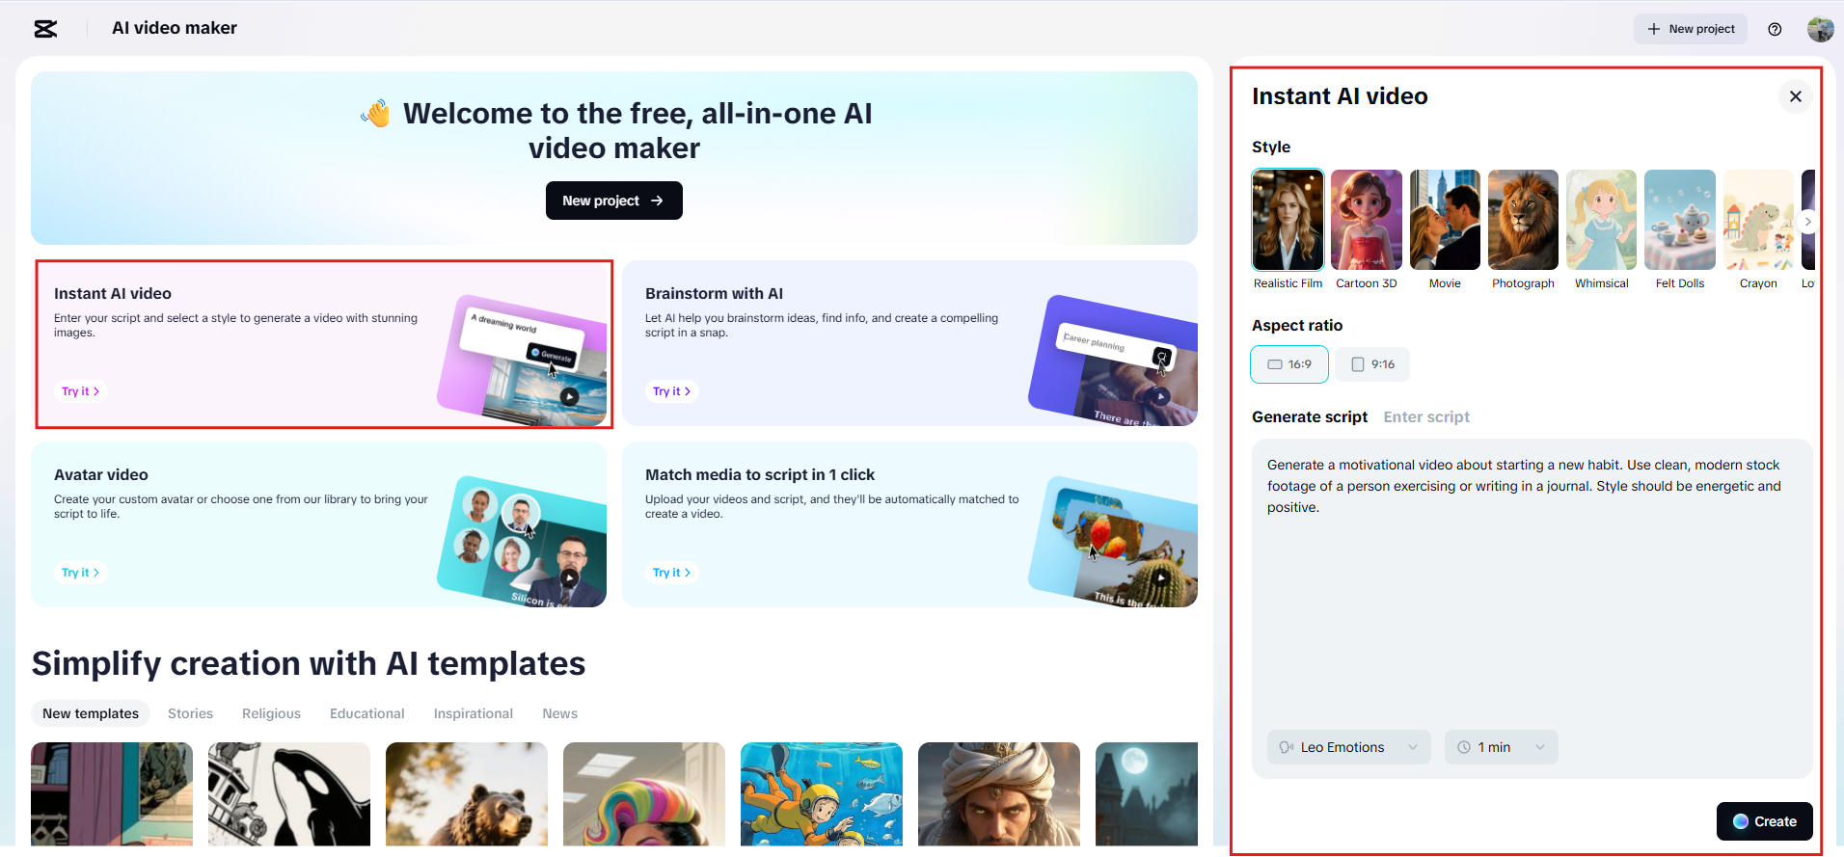Viewport: 1844px width, 857px height.
Task: Click the black New project banner button
Action: point(614,201)
